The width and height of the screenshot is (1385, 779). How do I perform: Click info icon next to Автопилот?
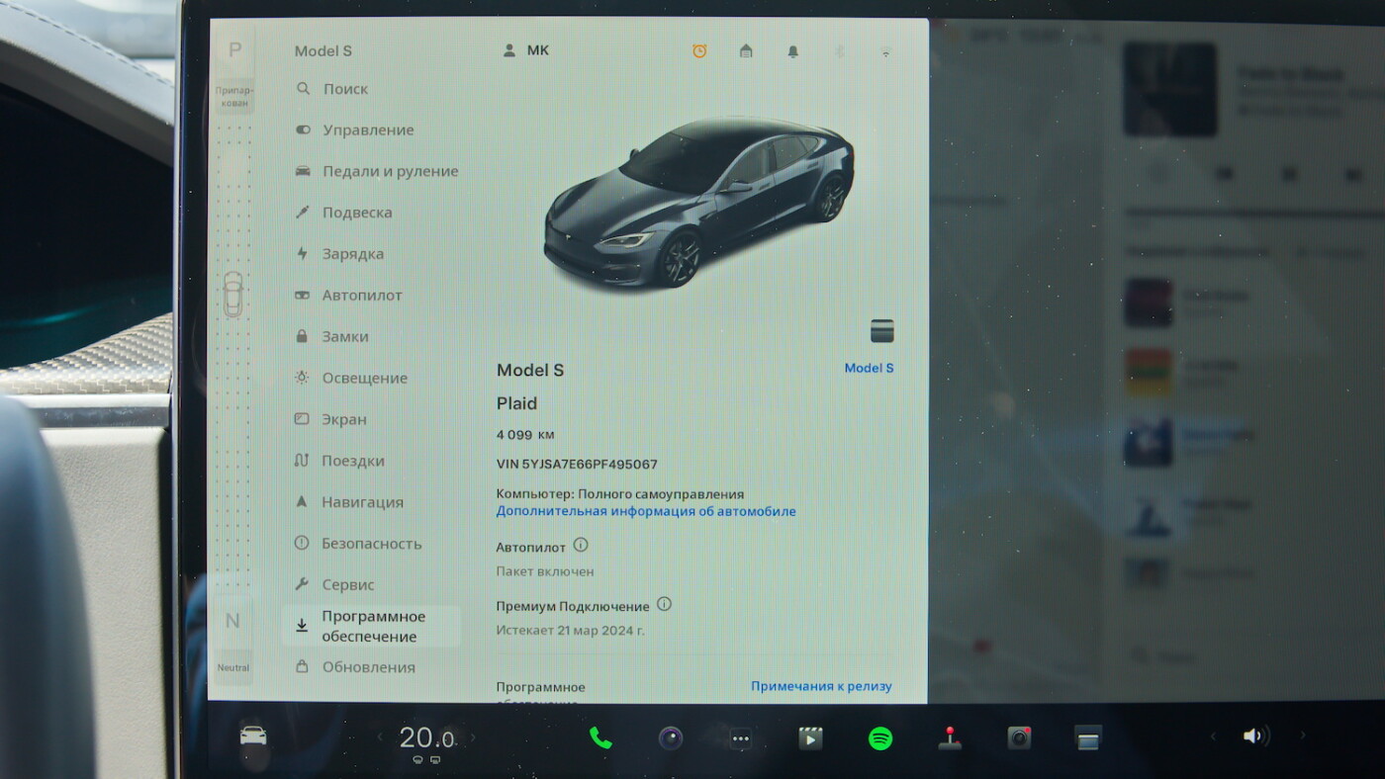click(581, 545)
